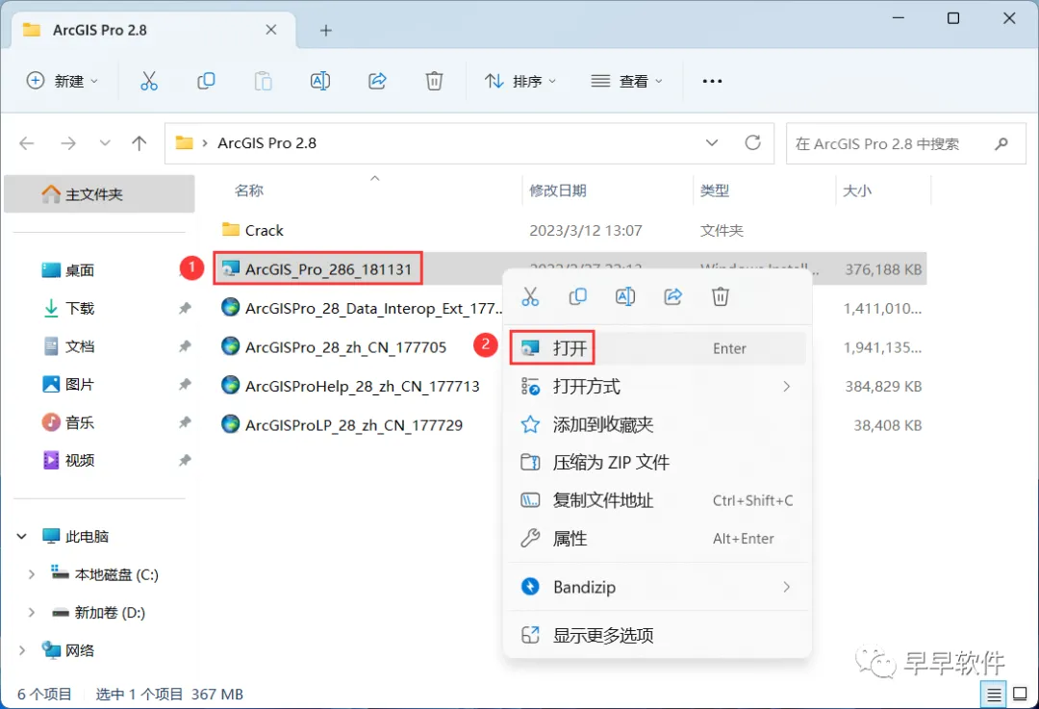
Task: Open 属性 from the context menu
Action: [x=657, y=539]
